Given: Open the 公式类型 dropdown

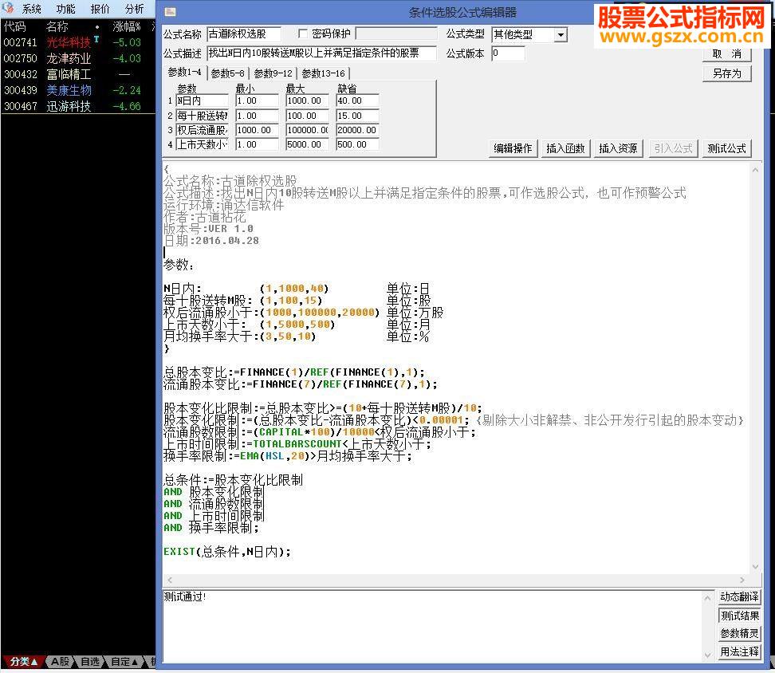Looking at the screenshot, I should pyautogui.click(x=561, y=34).
